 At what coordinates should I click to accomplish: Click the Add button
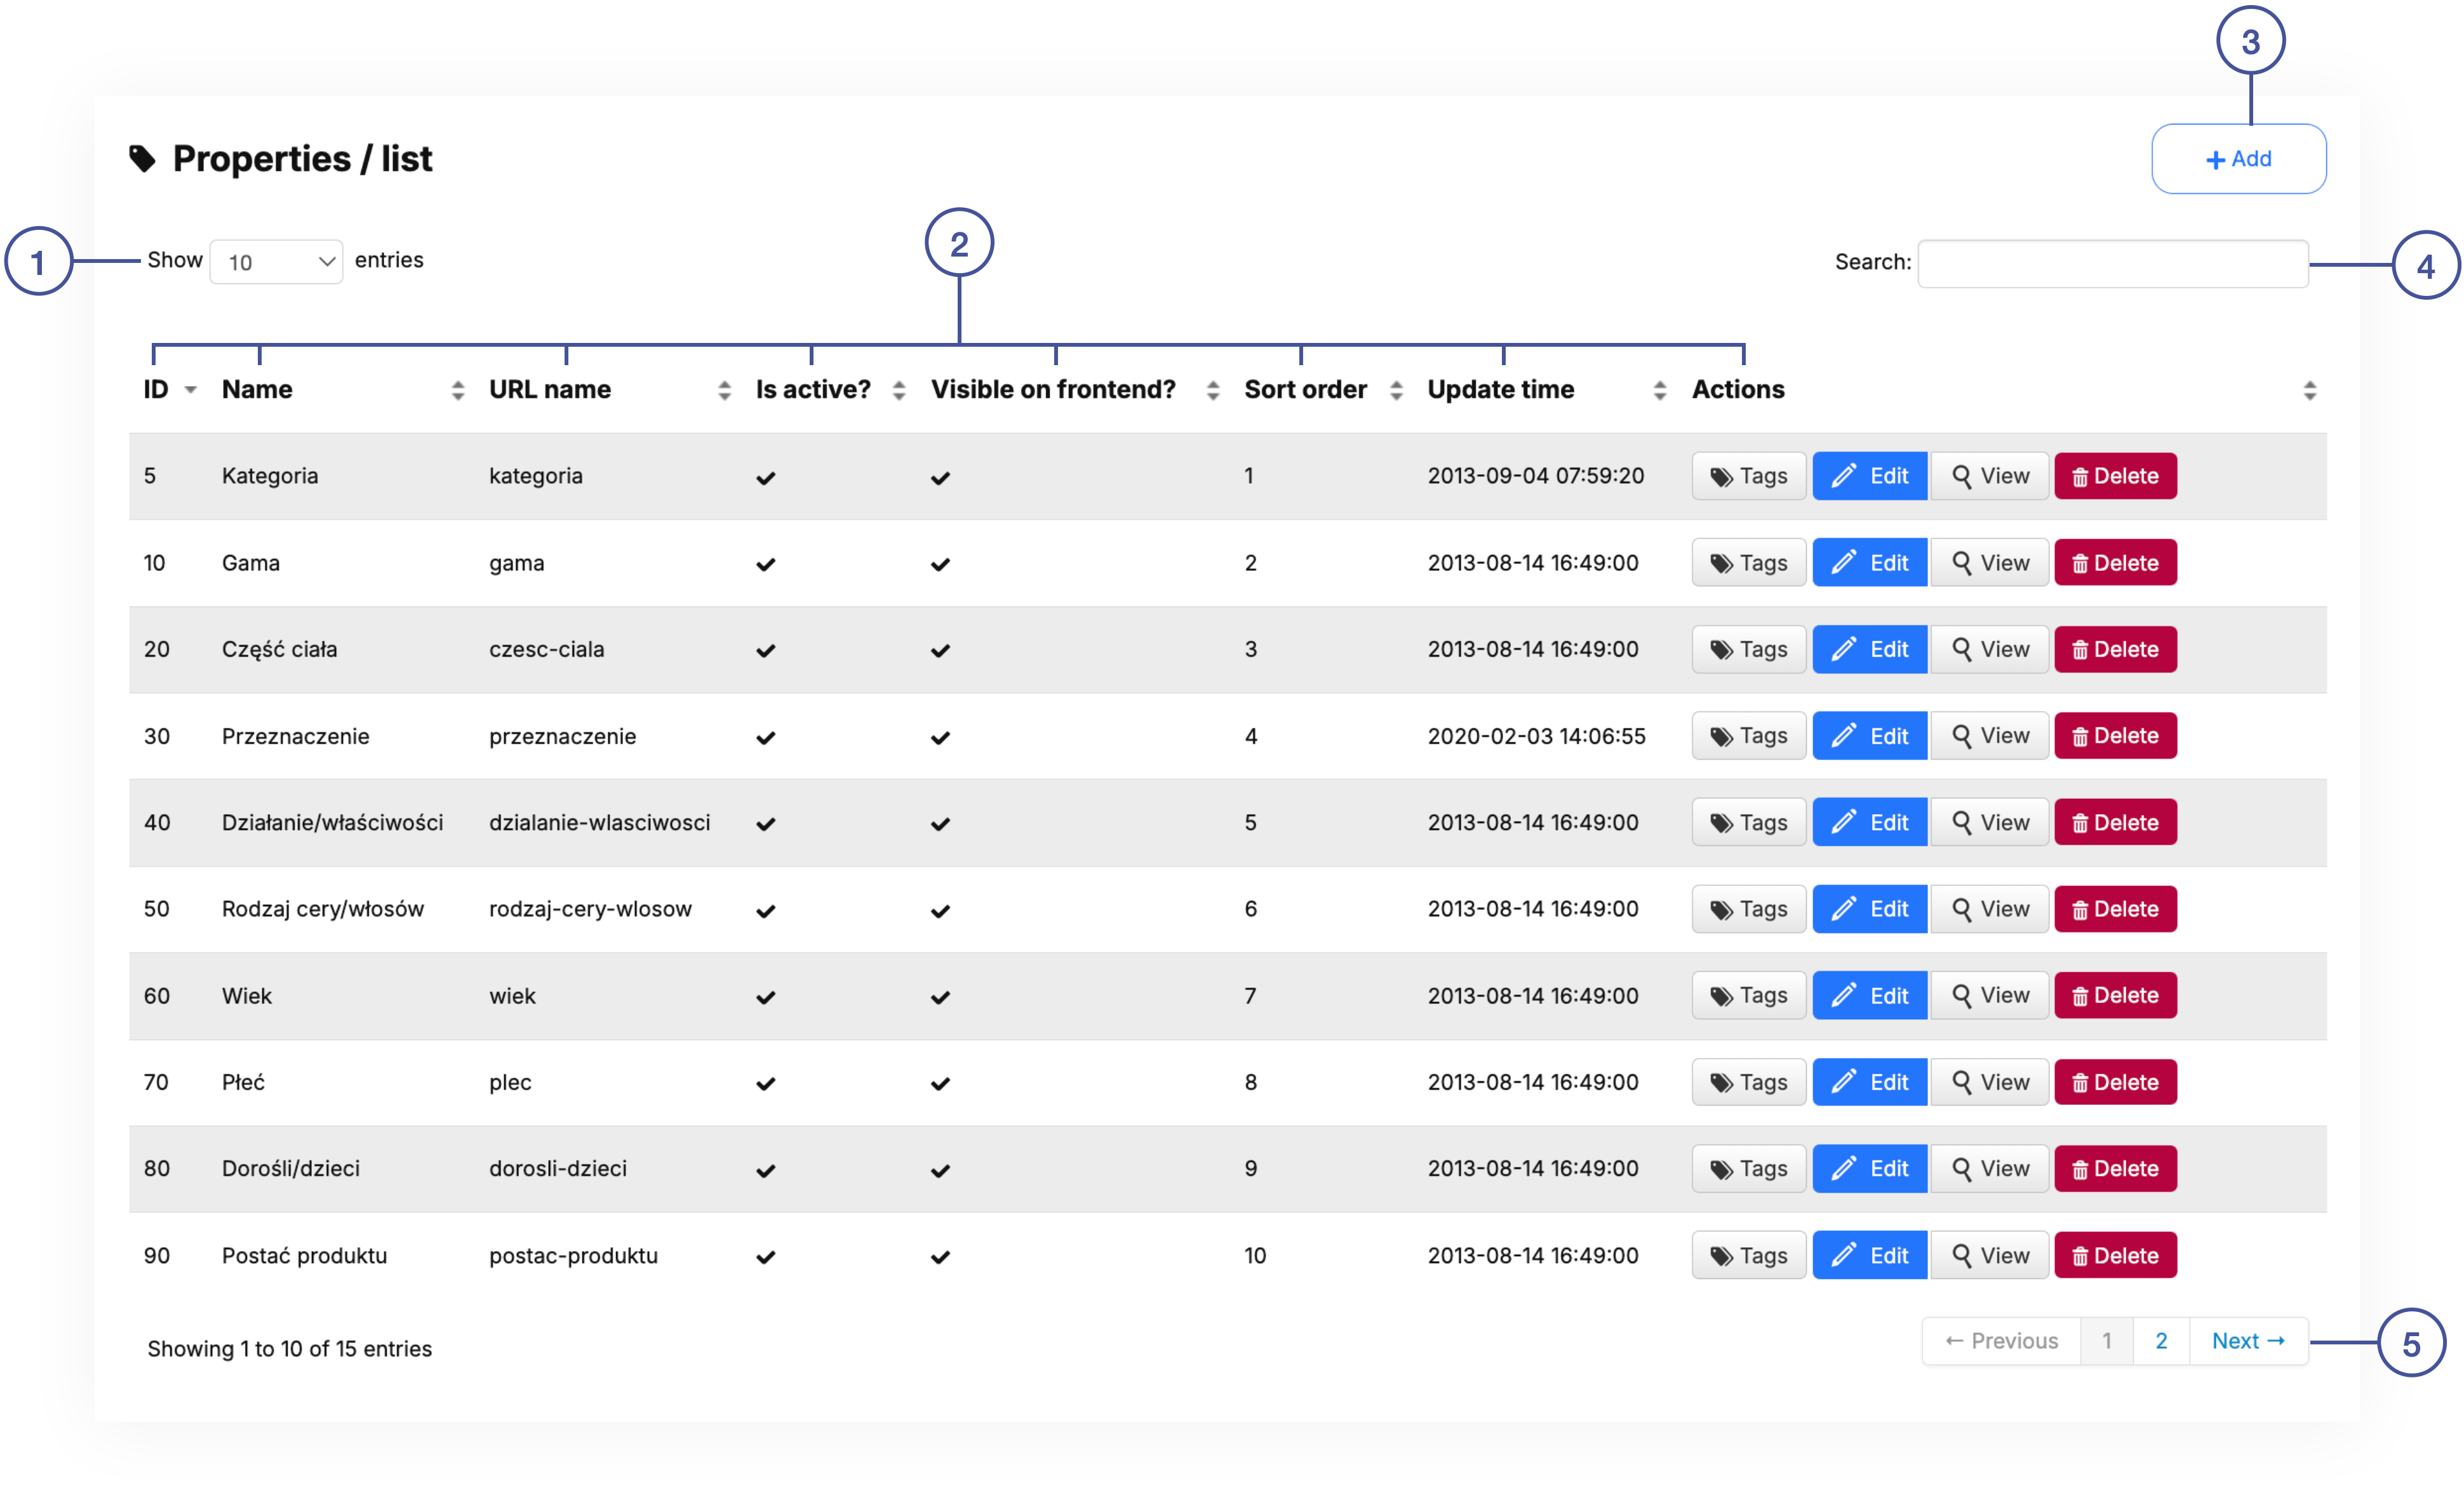click(x=2238, y=159)
